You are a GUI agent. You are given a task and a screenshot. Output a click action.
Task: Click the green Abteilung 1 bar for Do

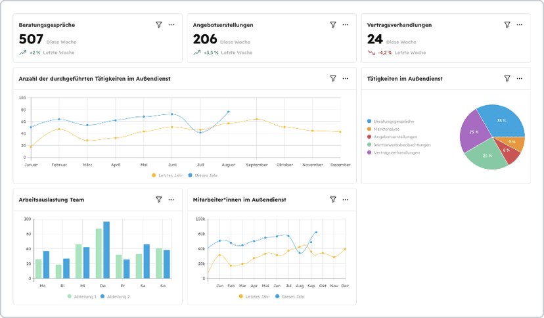tap(99, 253)
